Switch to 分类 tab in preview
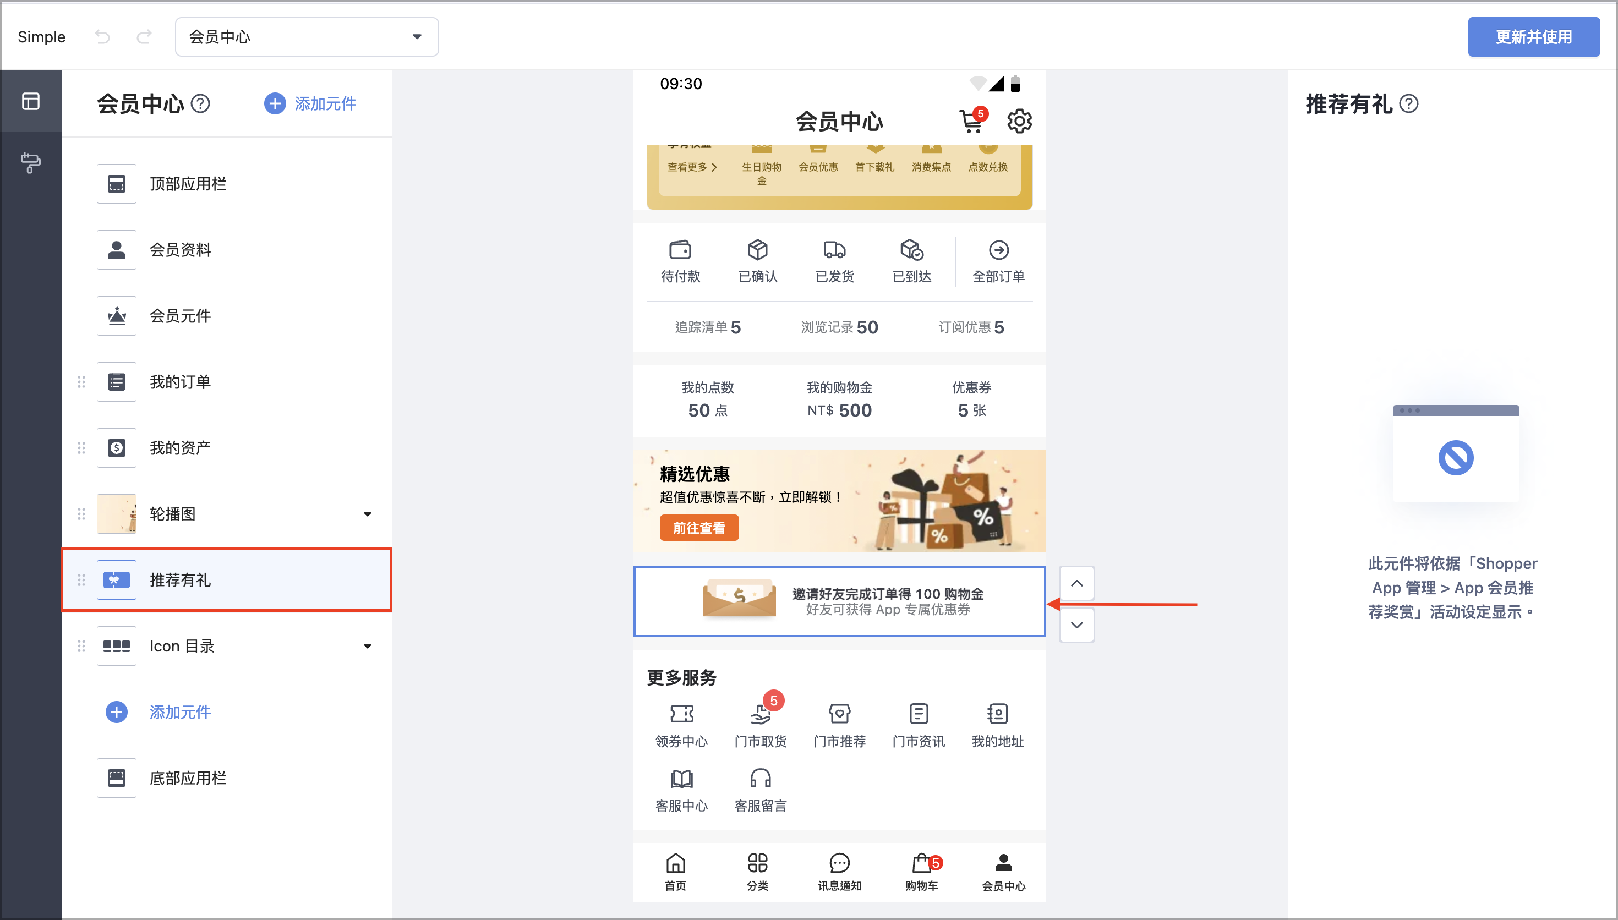Viewport: 1618px width, 920px height. pyautogui.click(x=757, y=872)
